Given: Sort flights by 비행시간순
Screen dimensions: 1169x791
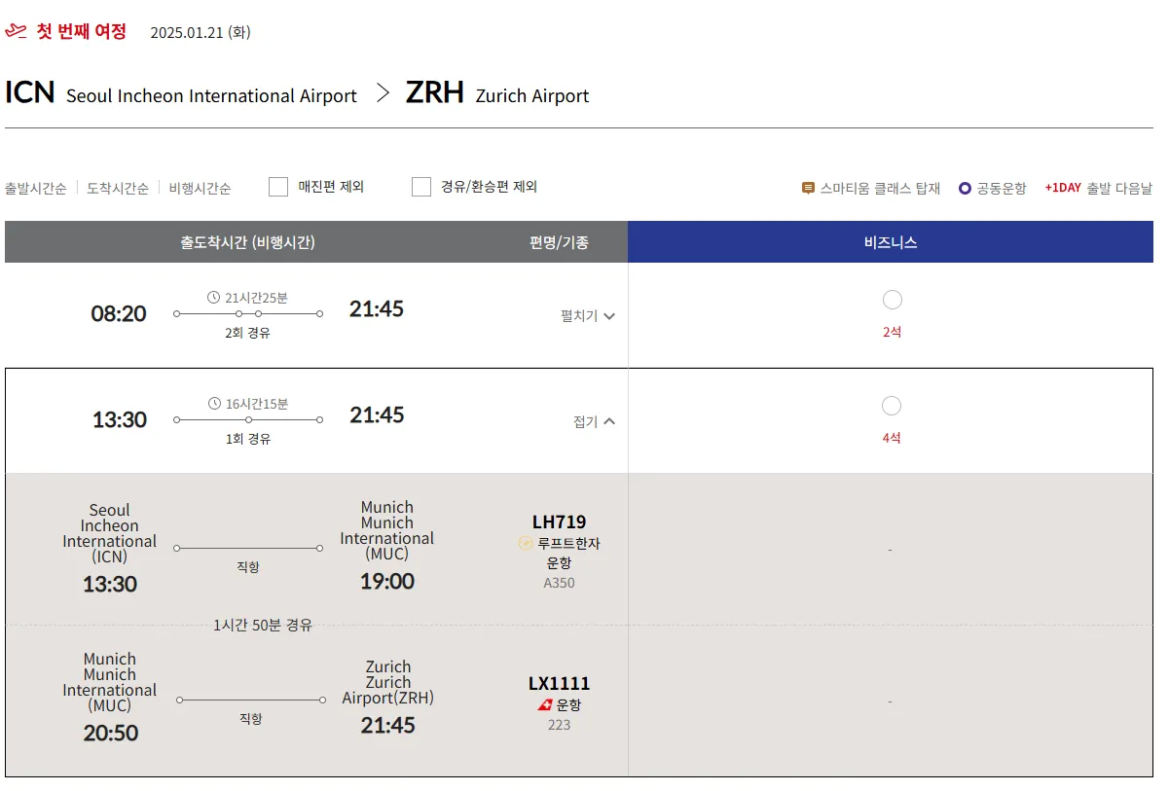Looking at the screenshot, I should 200,189.
